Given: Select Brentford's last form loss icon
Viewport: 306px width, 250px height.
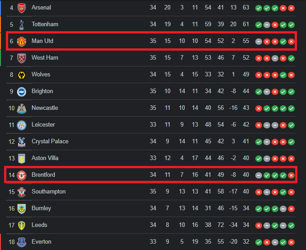Looking at the screenshot, I should (x=291, y=175).
